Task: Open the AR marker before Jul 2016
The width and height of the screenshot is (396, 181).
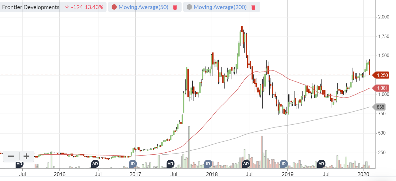Action: coord(95,163)
